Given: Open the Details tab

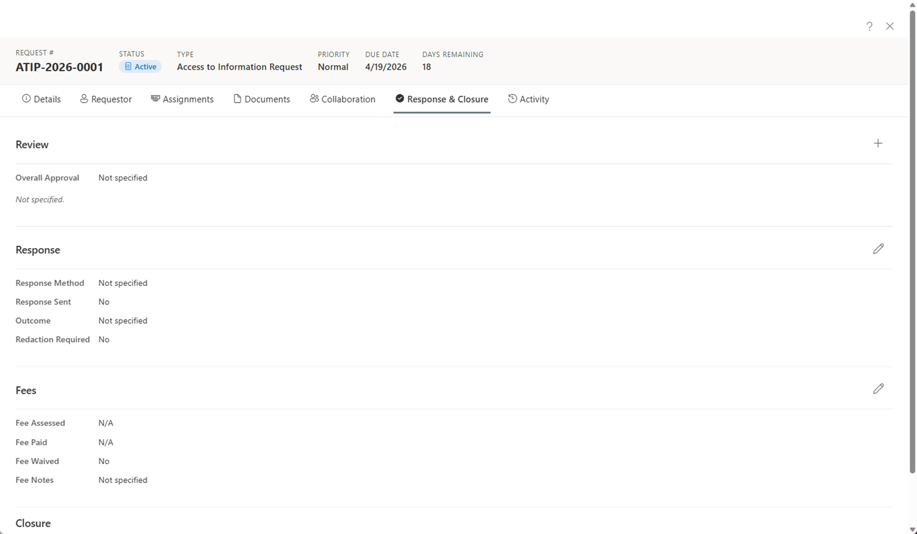Looking at the screenshot, I should [41, 99].
